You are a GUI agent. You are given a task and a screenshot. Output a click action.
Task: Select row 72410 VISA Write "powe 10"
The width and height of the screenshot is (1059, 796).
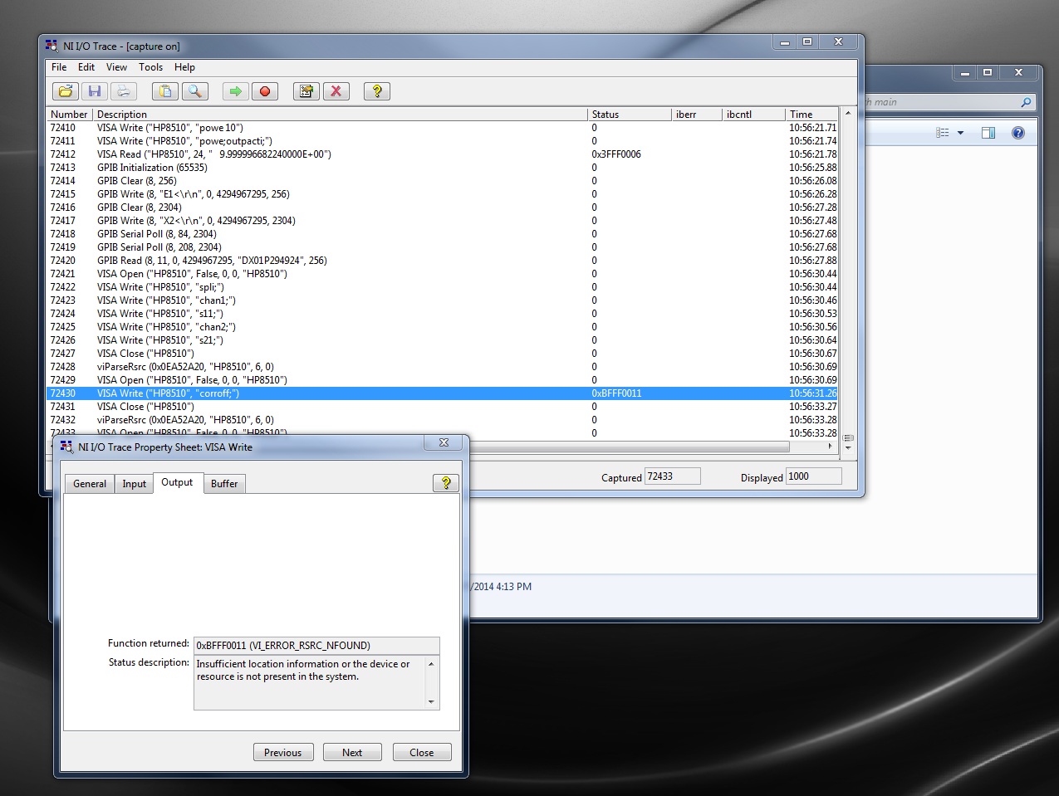coord(442,128)
